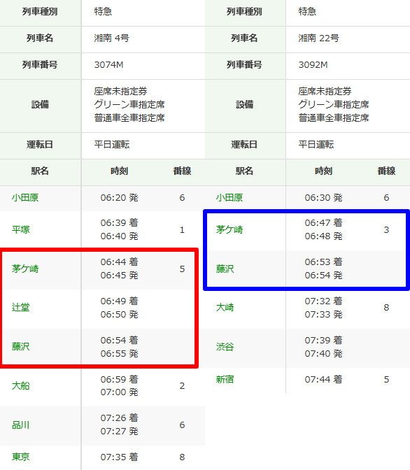This screenshot has height=470, width=410.
Task: Click 平日運転 in the 湘南 22号 table
Action: pyautogui.click(x=316, y=145)
